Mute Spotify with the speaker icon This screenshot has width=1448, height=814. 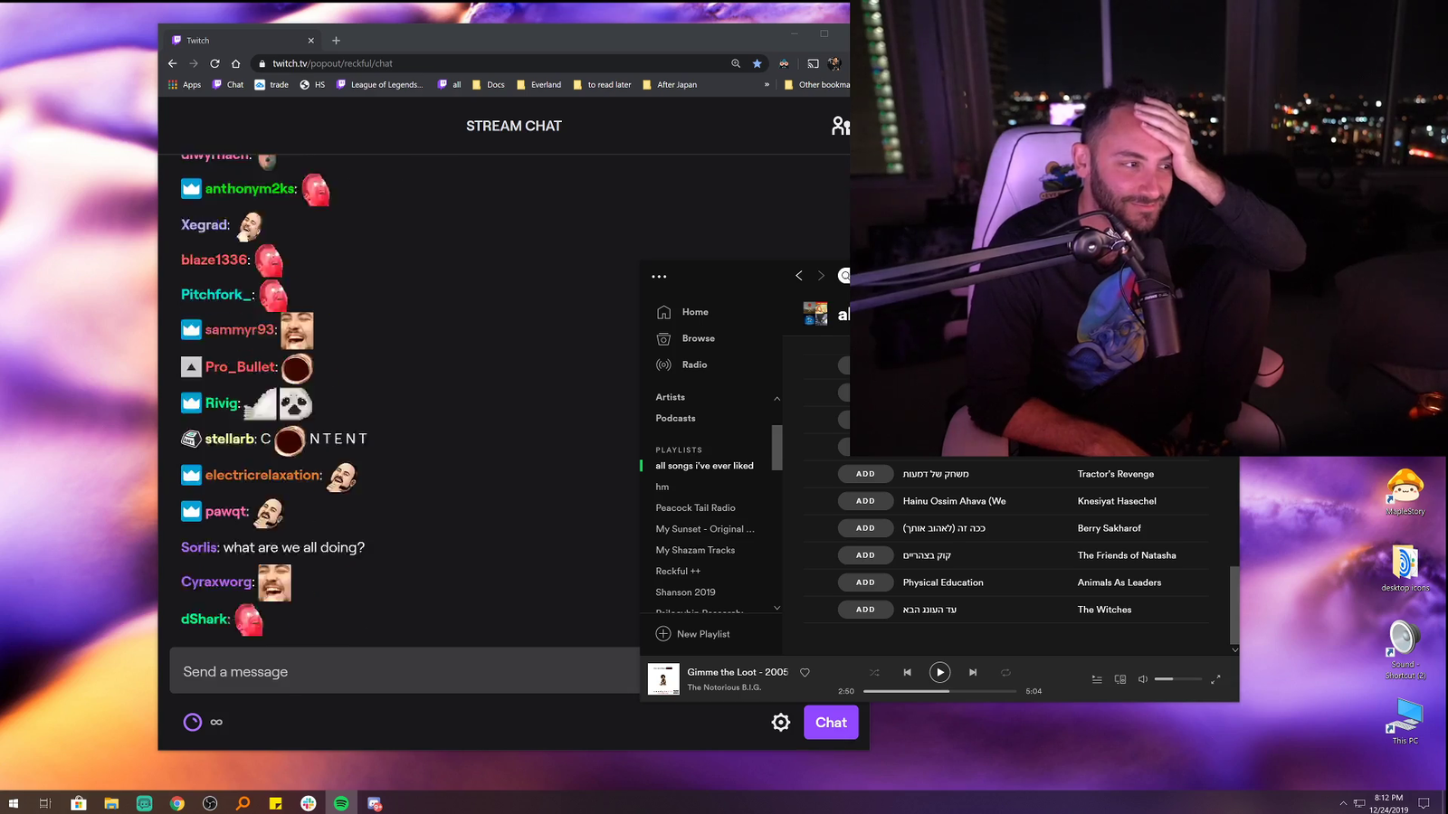coord(1142,679)
